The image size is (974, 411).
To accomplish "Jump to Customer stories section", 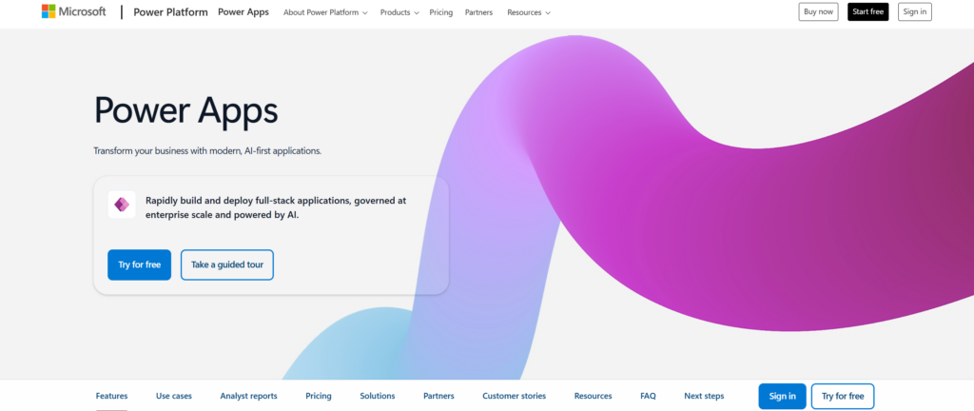I will click(x=515, y=396).
